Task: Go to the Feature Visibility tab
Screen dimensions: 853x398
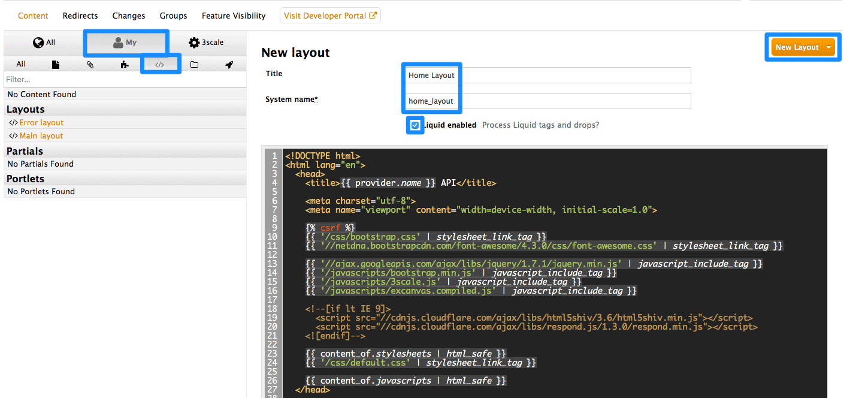Action: (234, 16)
